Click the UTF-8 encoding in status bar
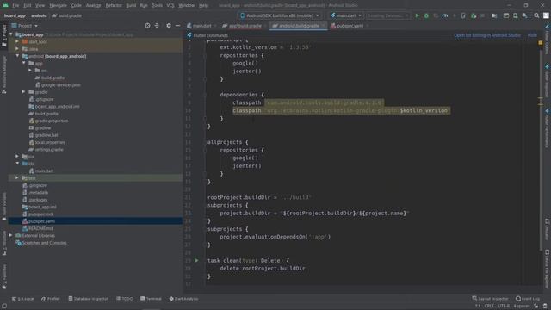This screenshot has width=551, height=310. coord(504,306)
